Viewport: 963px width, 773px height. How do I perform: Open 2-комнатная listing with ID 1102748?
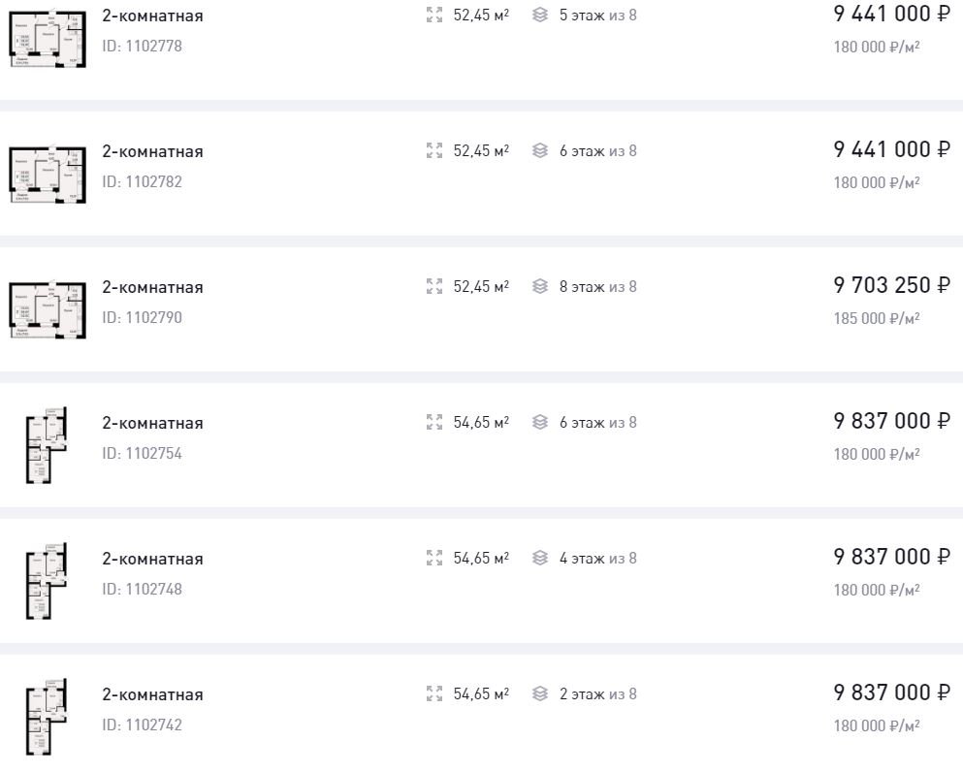coord(152,559)
